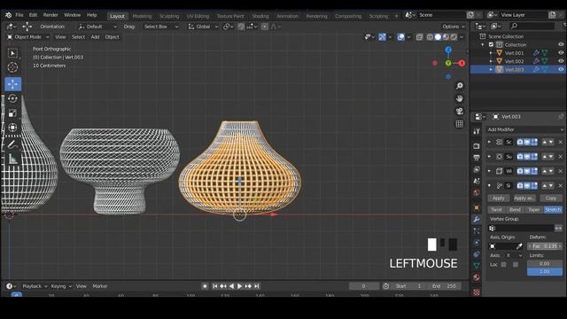Open the Options dropdown
567x319 pixels.
(454, 27)
